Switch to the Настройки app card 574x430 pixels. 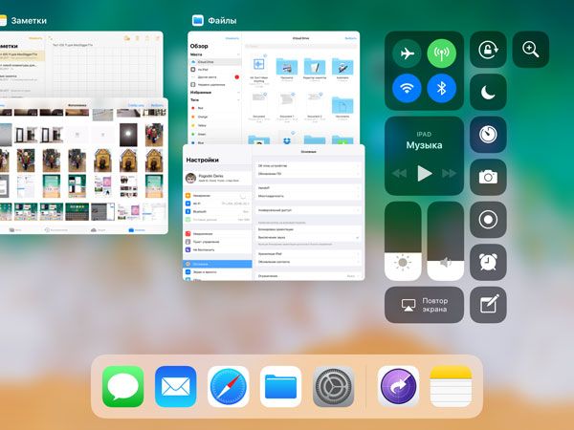pyautogui.click(x=274, y=212)
